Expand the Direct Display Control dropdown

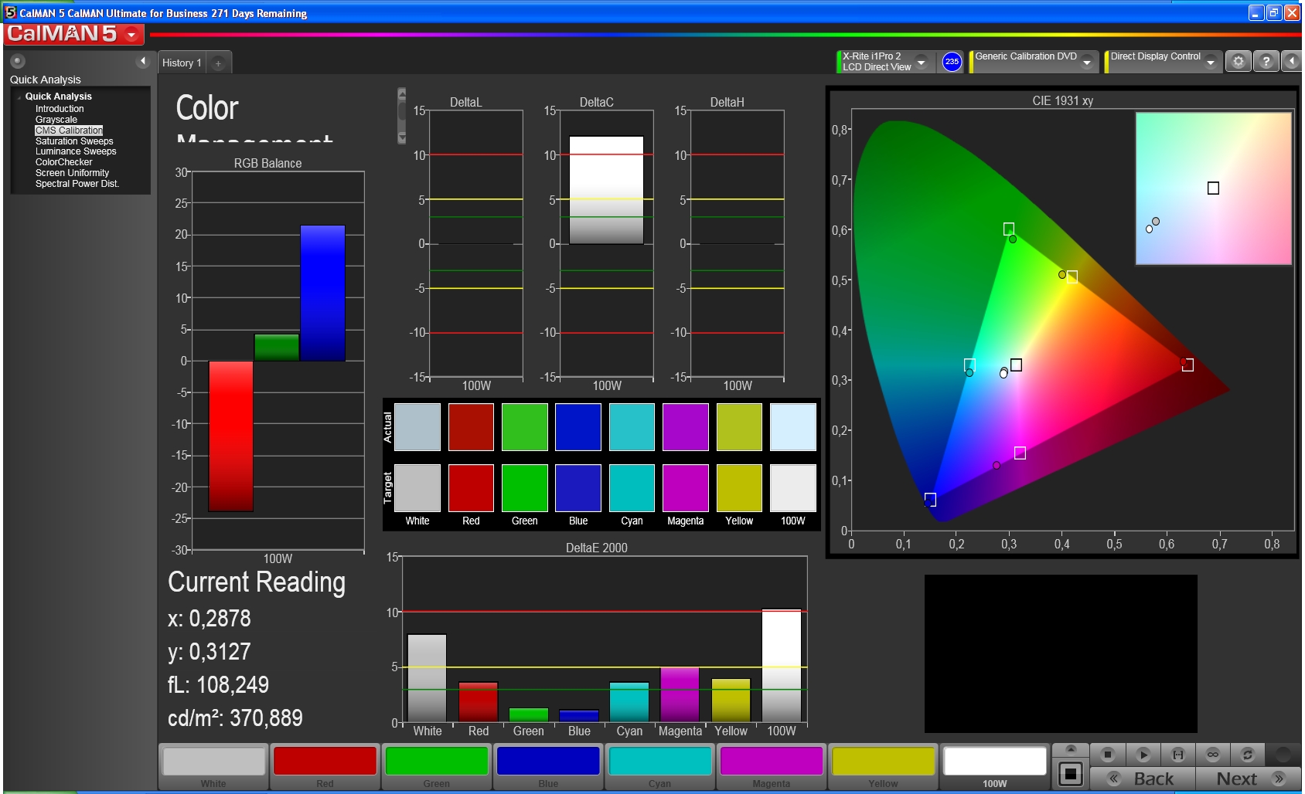[1211, 62]
